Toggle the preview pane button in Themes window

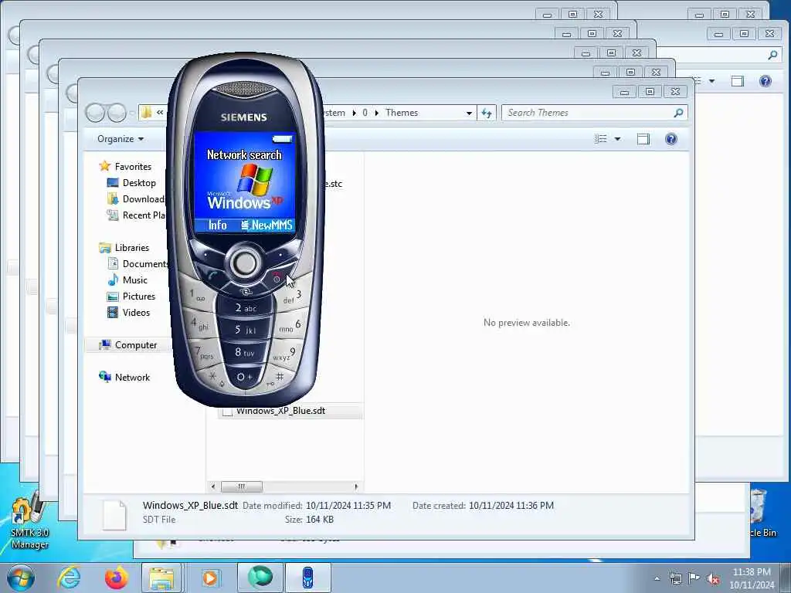tap(643, 139)
